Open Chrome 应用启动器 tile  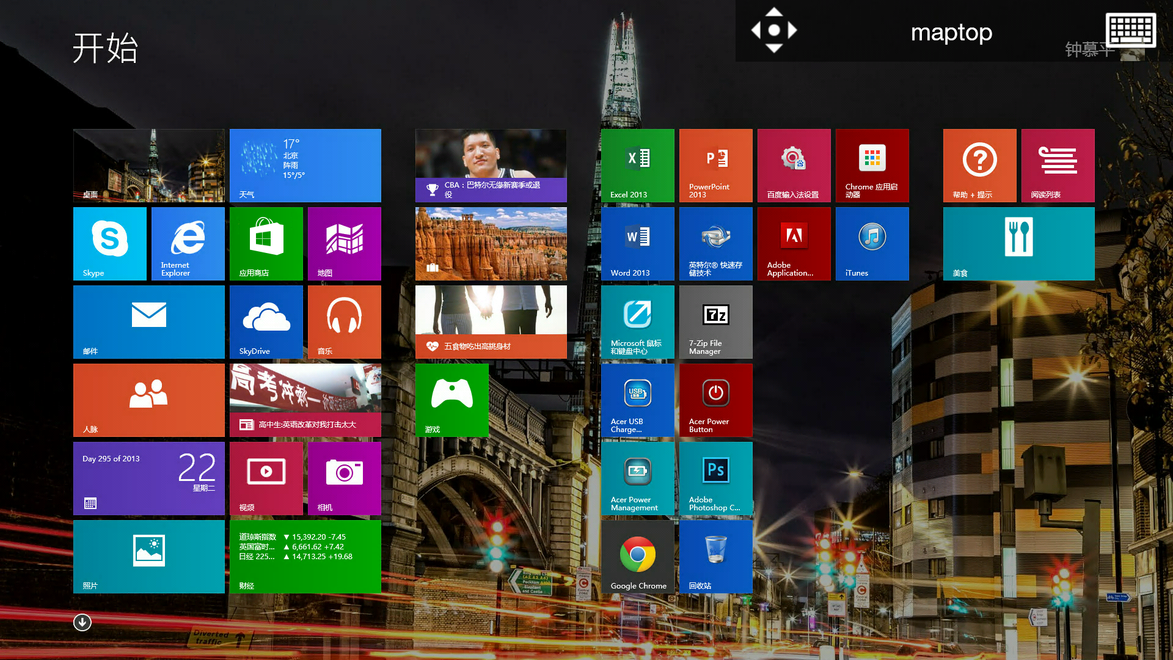coord(872,166)
